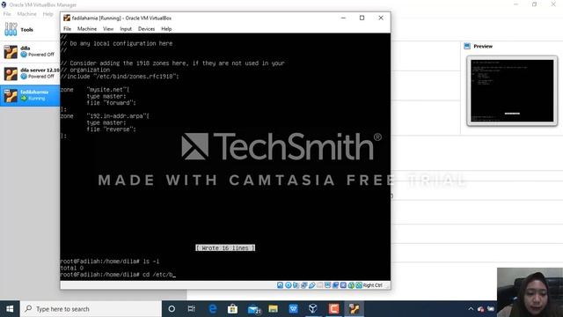Open Machine menu in VirtualBox Manager
The width and height of the screenshot is (563, 317).
pos(27,14)
